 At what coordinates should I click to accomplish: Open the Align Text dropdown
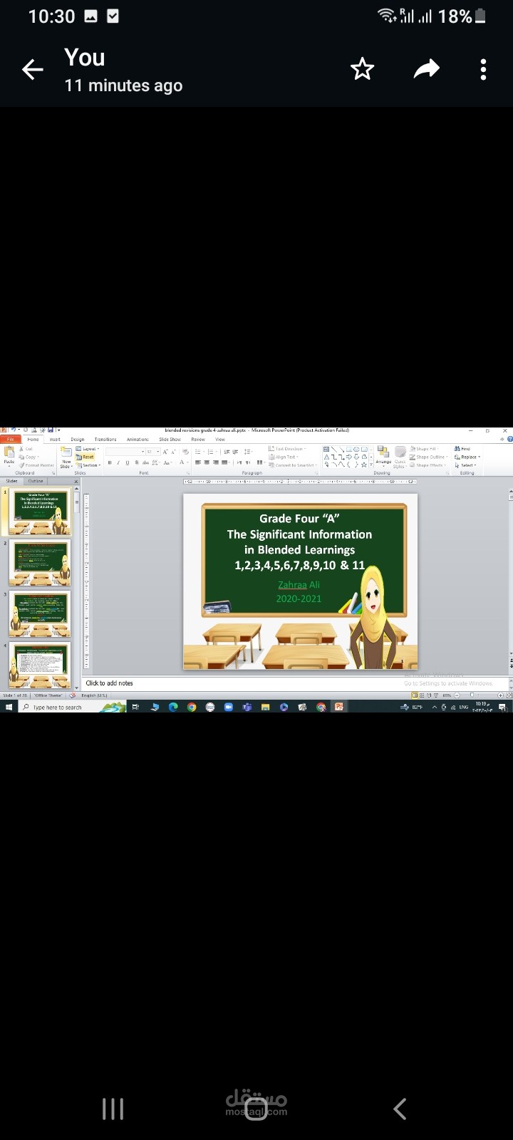(x=284, y=457)
